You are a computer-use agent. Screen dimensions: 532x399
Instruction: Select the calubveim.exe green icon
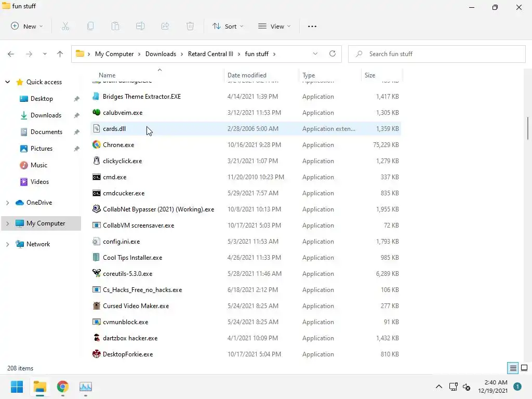(x=96, y=112)
